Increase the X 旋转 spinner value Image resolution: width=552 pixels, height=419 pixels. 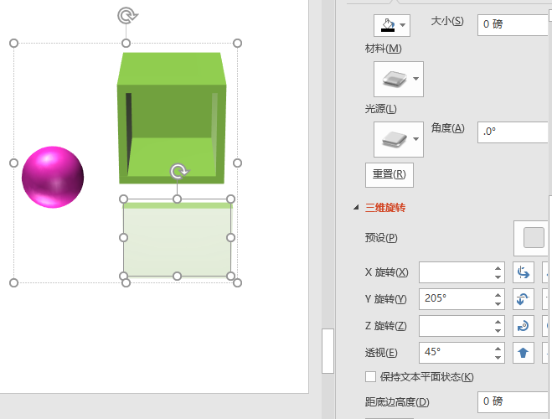click(x=498, y=268)
